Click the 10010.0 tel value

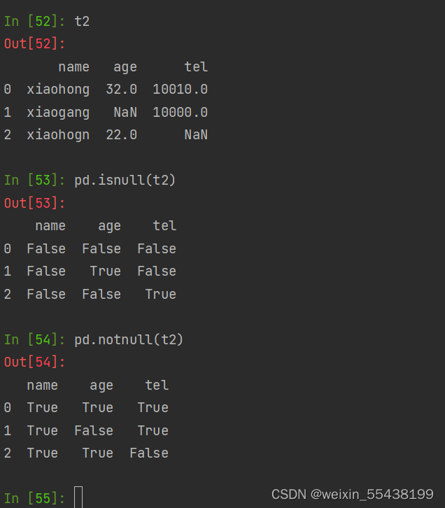(180, 90)
